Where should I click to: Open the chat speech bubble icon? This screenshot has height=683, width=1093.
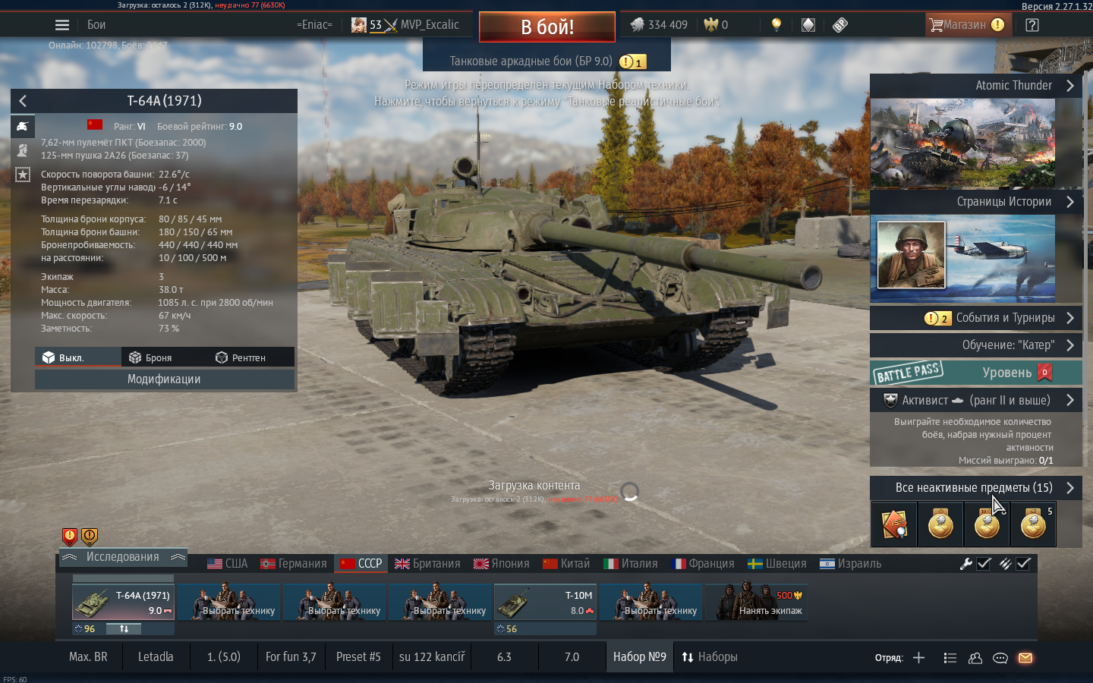(x=1000, y=658)
